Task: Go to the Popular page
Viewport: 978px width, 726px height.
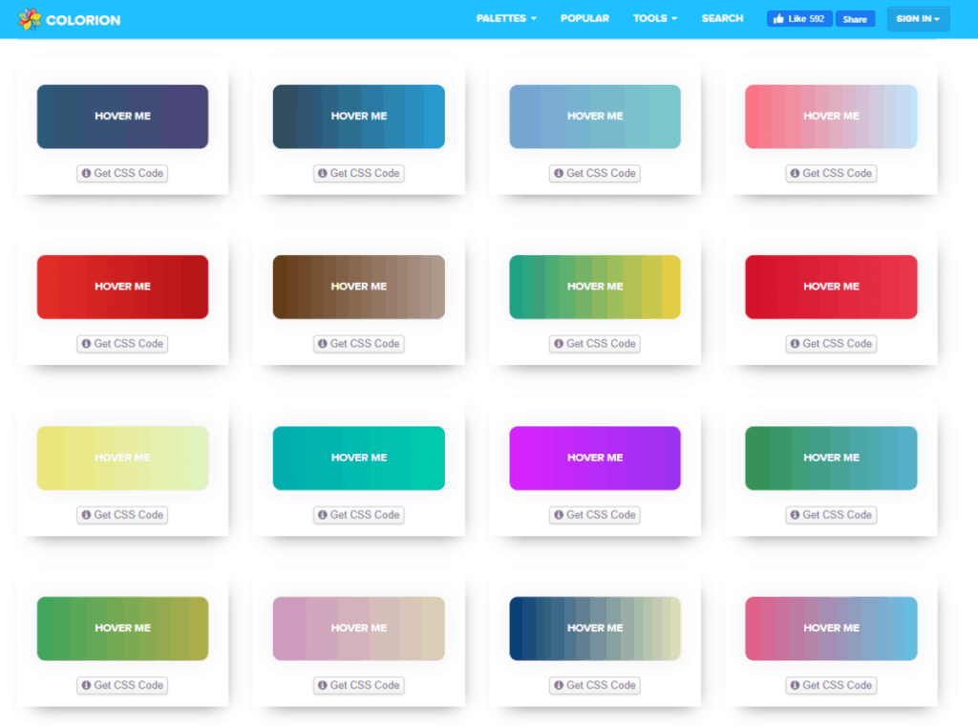Action: point(585,19)
